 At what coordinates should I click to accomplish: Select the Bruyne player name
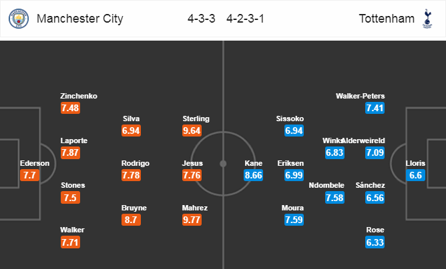(134, 208)
